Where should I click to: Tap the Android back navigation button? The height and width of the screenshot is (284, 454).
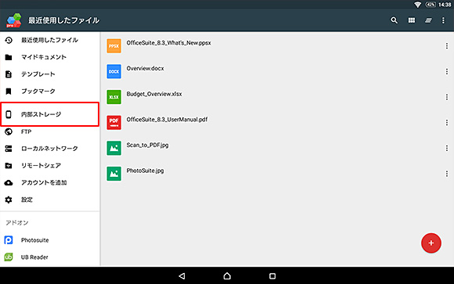[182, 276]
